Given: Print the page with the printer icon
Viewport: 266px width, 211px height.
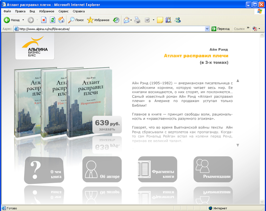Looking at the screenshot, I should point(137,20).
